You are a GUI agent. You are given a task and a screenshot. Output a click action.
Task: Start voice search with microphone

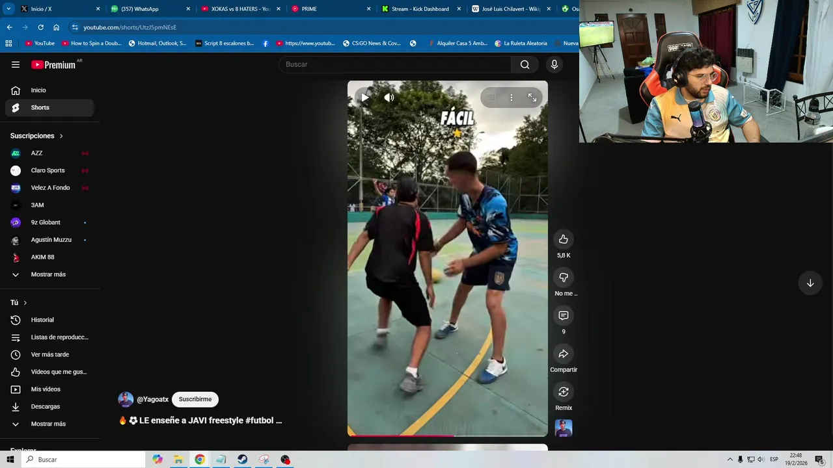pos(554,64)
